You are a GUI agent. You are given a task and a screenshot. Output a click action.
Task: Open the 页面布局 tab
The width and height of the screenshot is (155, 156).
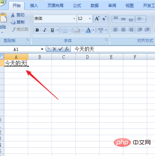[x=56, y=5]
